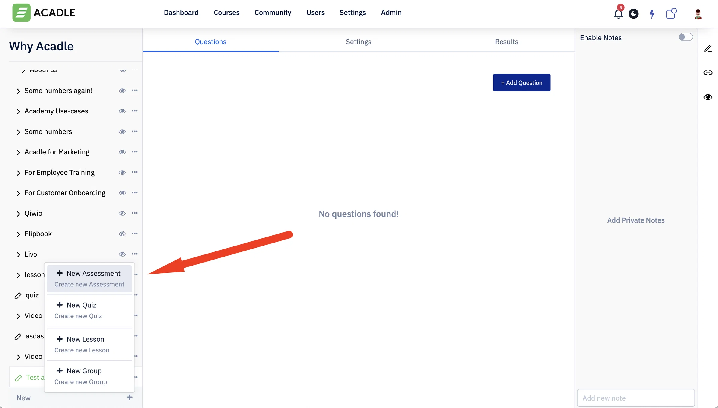Toggle visibility of Some numbers

click(x=122, y=131)
